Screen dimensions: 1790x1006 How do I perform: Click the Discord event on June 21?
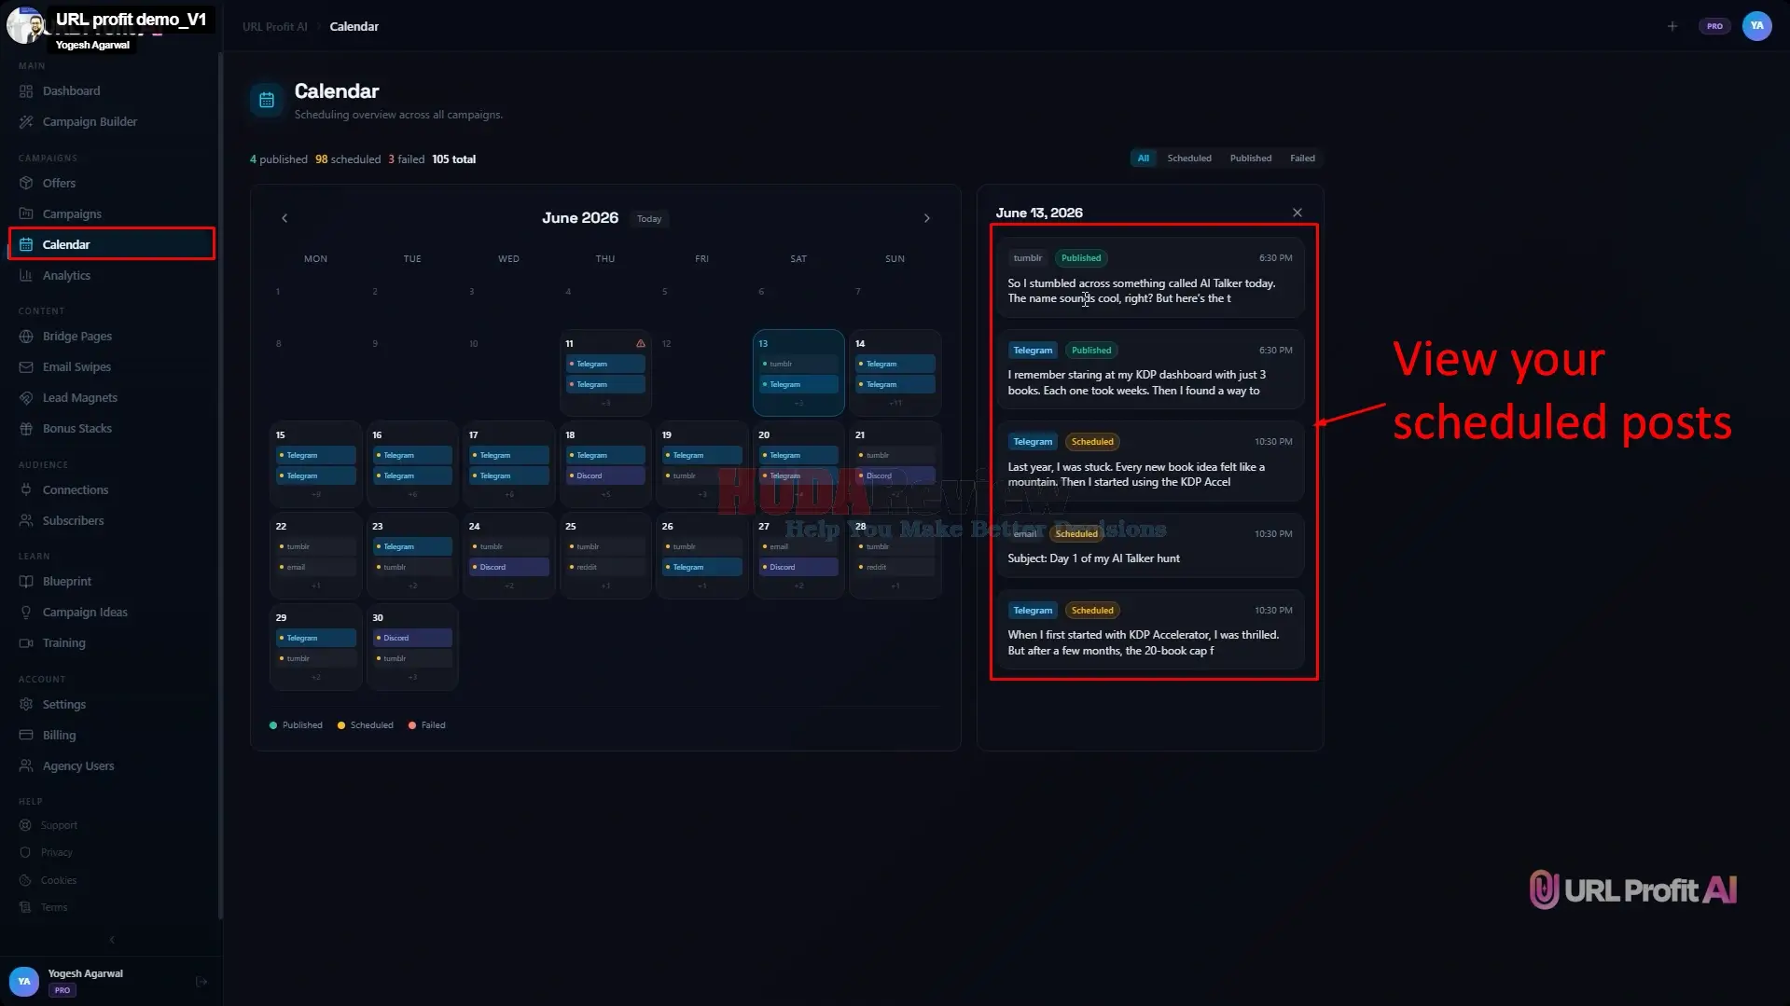pos(895,475)
